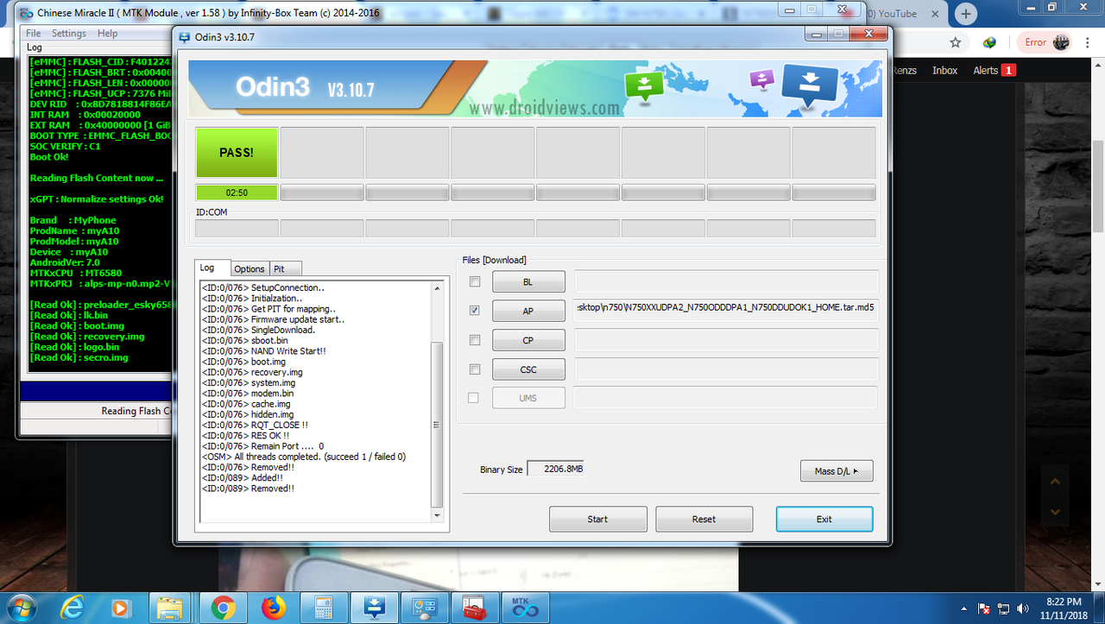Click the empty BL file path field
Viewport: 1105px width, 624px height.
(x=726, y=282)
